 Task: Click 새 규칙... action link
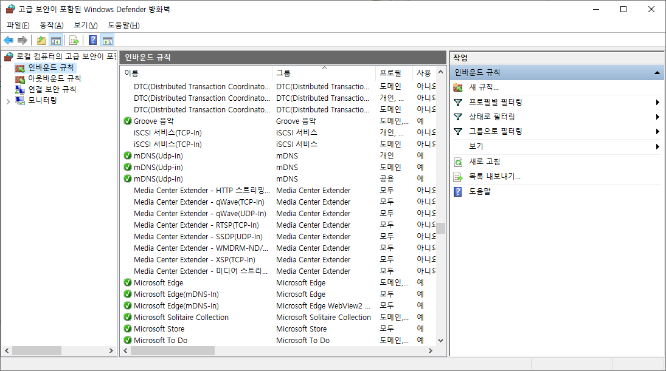point(484,87)
